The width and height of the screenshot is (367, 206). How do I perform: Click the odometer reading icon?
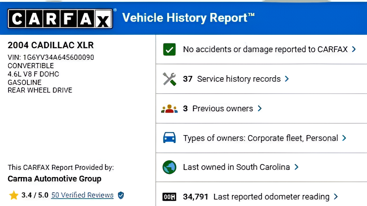[x=169, y=197]
